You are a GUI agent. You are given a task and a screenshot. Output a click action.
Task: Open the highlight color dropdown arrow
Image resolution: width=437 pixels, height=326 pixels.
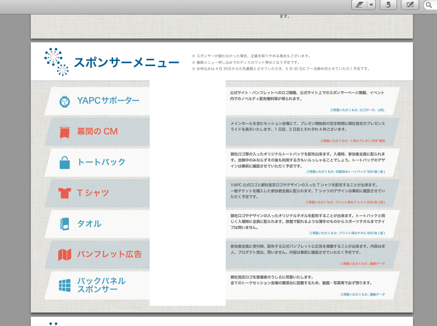coord(371,5)
